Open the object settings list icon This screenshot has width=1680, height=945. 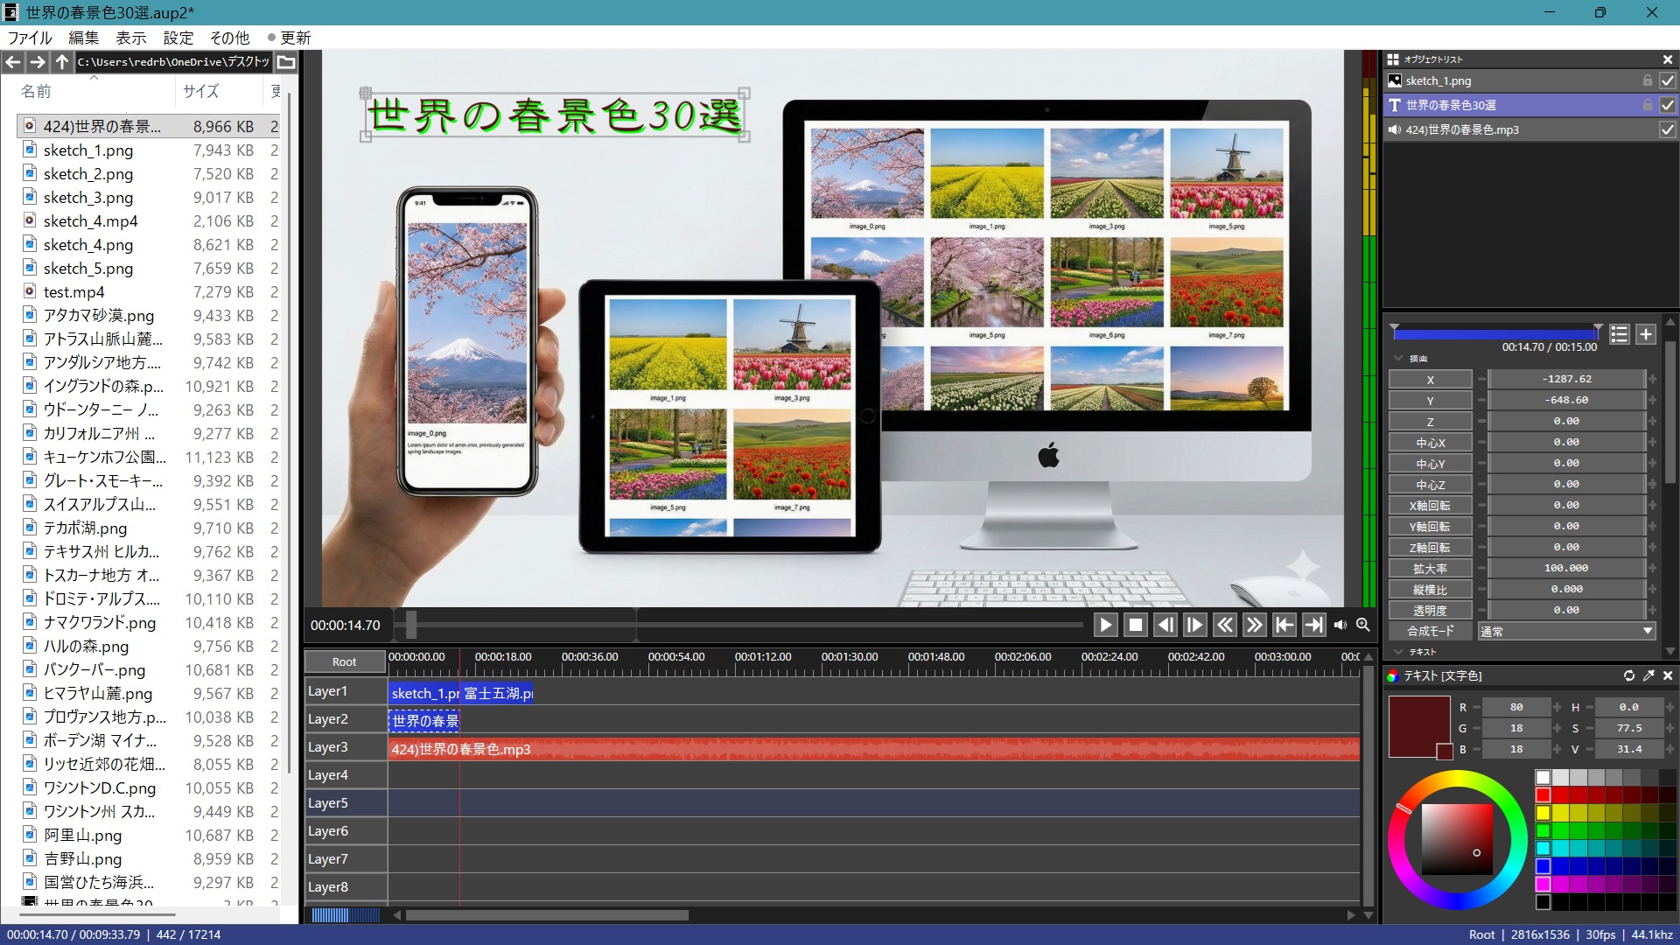tap(1619, 334)
